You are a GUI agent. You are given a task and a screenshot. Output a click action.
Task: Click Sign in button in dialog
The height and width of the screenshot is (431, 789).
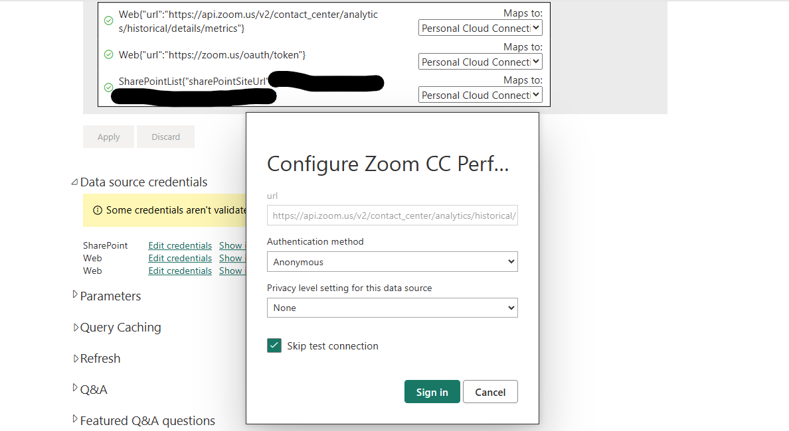pos(432,392)
